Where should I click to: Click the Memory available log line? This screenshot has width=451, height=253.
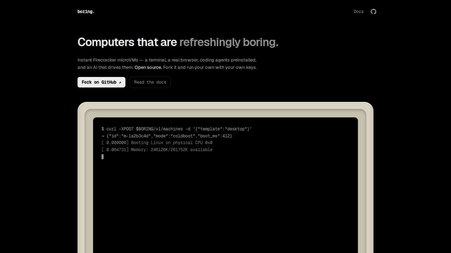pos(157,150)
